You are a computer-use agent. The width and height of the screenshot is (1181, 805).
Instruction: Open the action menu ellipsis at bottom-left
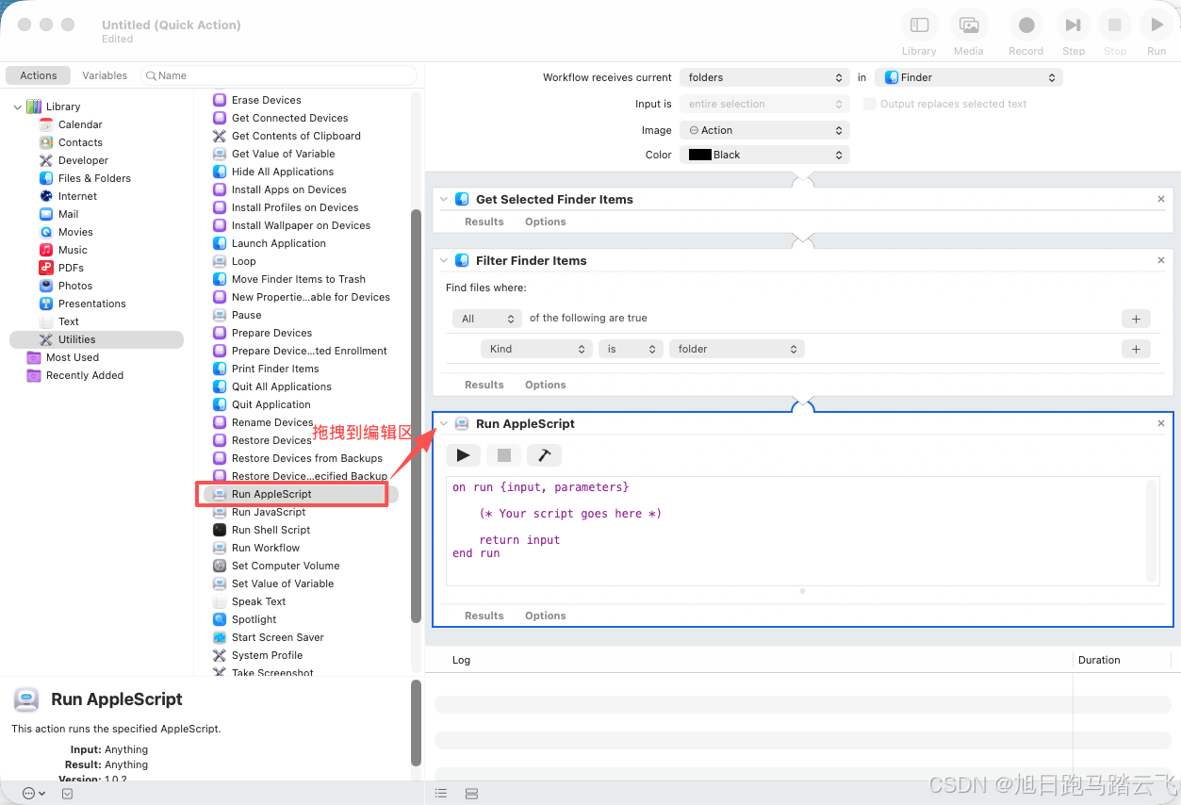point(33,794)
